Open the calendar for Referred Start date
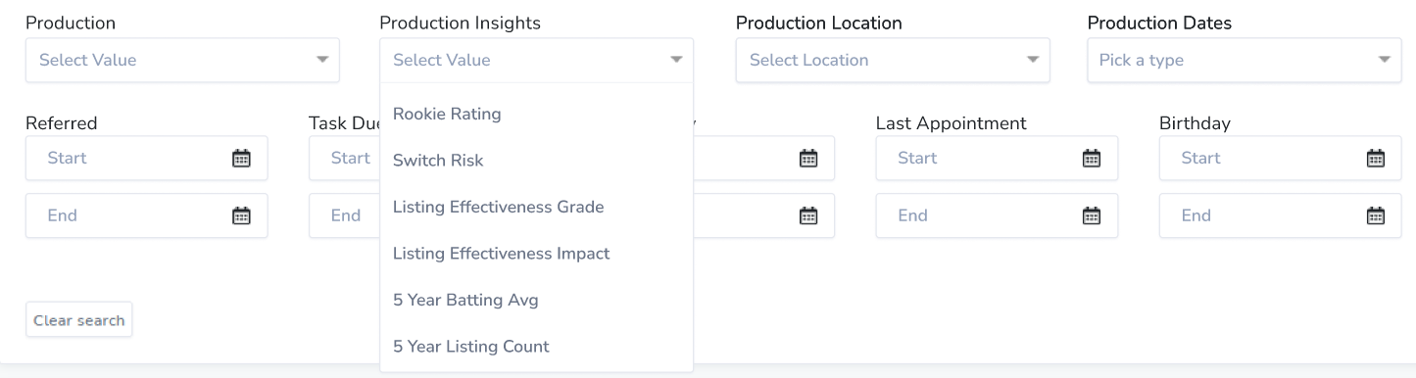This screenshot has height=378, width=1416. 241,158
